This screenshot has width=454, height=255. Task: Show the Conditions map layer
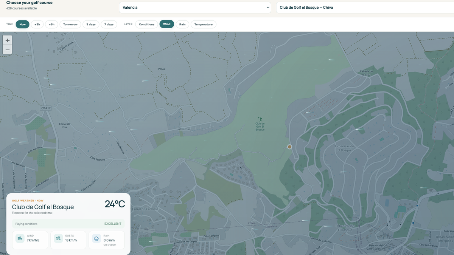[x=147, y=25]
